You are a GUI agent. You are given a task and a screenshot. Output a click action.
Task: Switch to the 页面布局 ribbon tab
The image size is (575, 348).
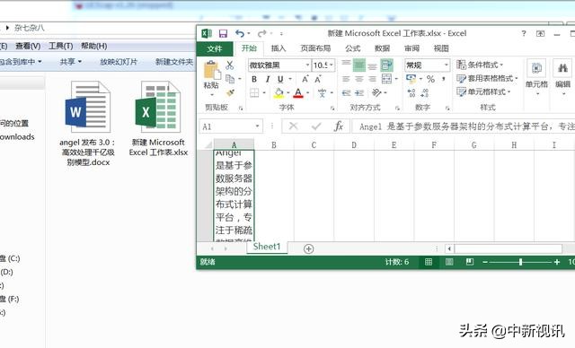coord(315,48)
